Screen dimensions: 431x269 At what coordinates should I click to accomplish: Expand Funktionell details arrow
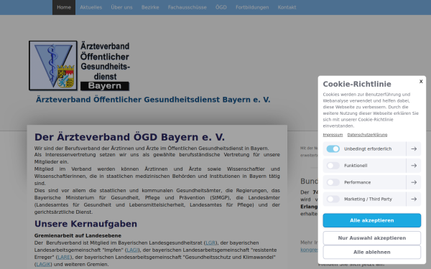coord(414,166)
